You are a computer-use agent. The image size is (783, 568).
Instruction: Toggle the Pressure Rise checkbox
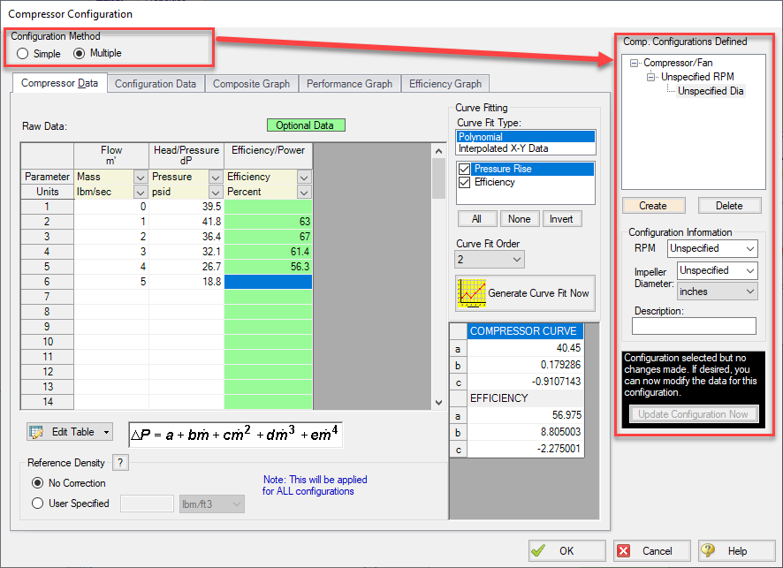click(x=465, y=169)
